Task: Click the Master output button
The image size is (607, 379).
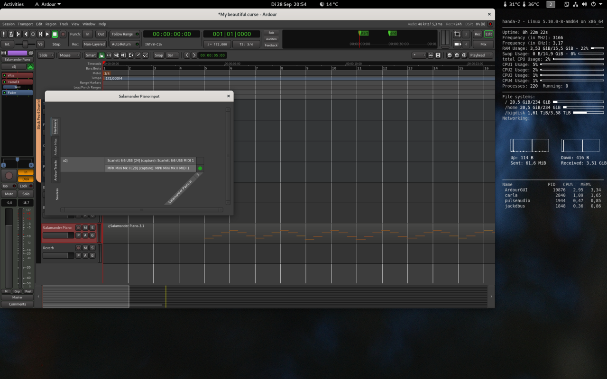Action: pos(17,298)
